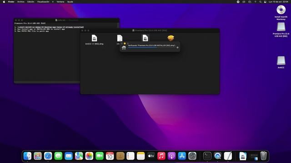Click step 2 'Run Install.app' line in text window
The width and height of the screenshot is (291, 163).
pos(40,29)
